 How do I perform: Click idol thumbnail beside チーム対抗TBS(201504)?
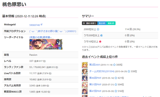(x=85, y=71)
